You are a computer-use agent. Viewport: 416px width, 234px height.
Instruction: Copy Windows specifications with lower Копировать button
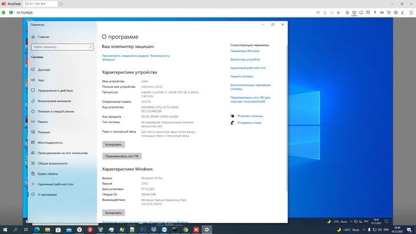114,213
